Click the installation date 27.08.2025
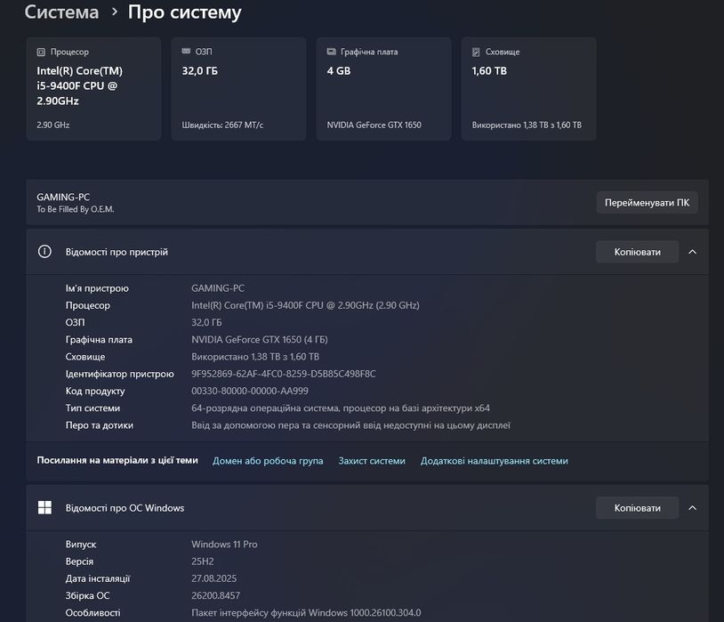 tap(213, 578)
